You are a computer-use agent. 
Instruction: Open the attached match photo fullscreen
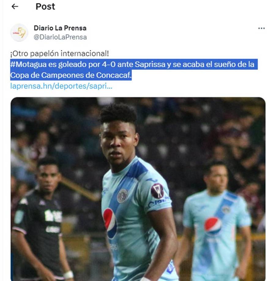click(x=135, y=188)
